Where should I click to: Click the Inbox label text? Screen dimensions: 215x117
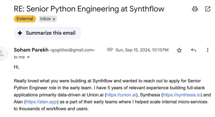[x=46, y=19]
